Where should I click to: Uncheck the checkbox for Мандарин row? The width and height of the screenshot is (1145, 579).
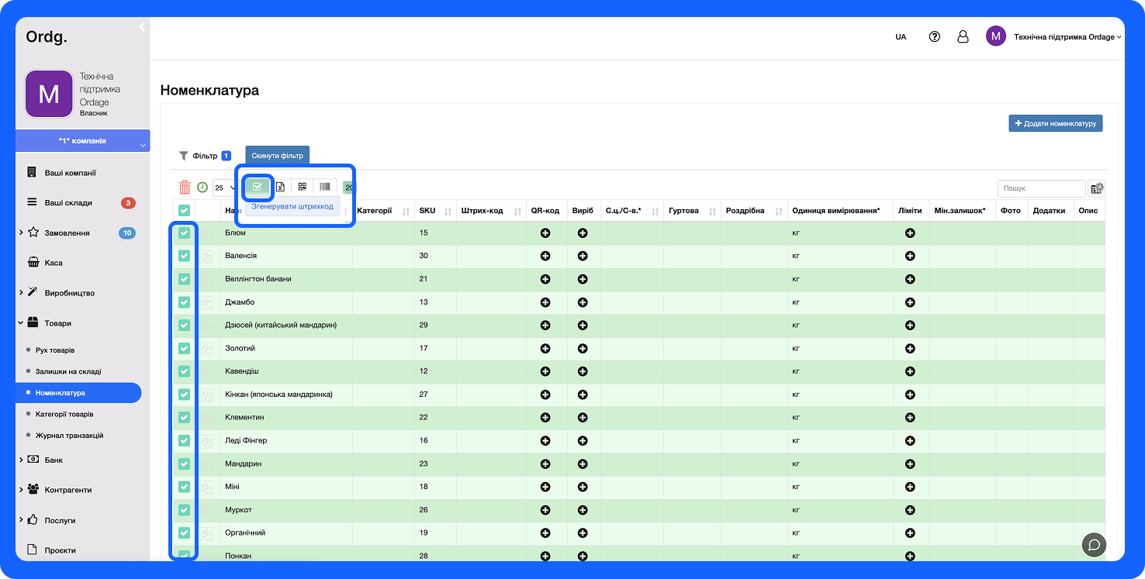184,464
